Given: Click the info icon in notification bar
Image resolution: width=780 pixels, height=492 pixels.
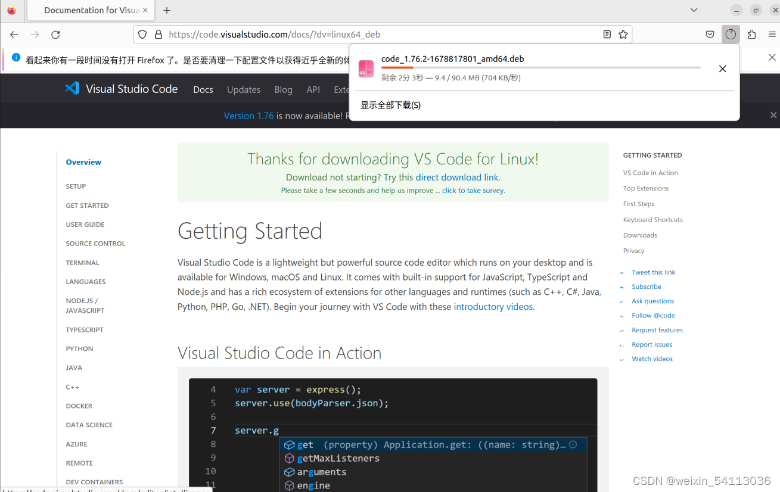Looking at the screenshot, I should 16,58.
